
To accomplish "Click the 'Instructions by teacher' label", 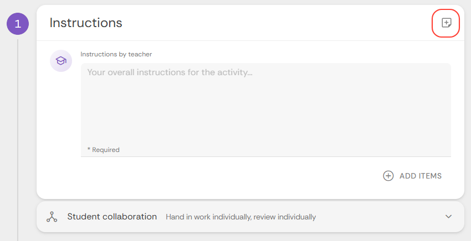I will point(116,54).
